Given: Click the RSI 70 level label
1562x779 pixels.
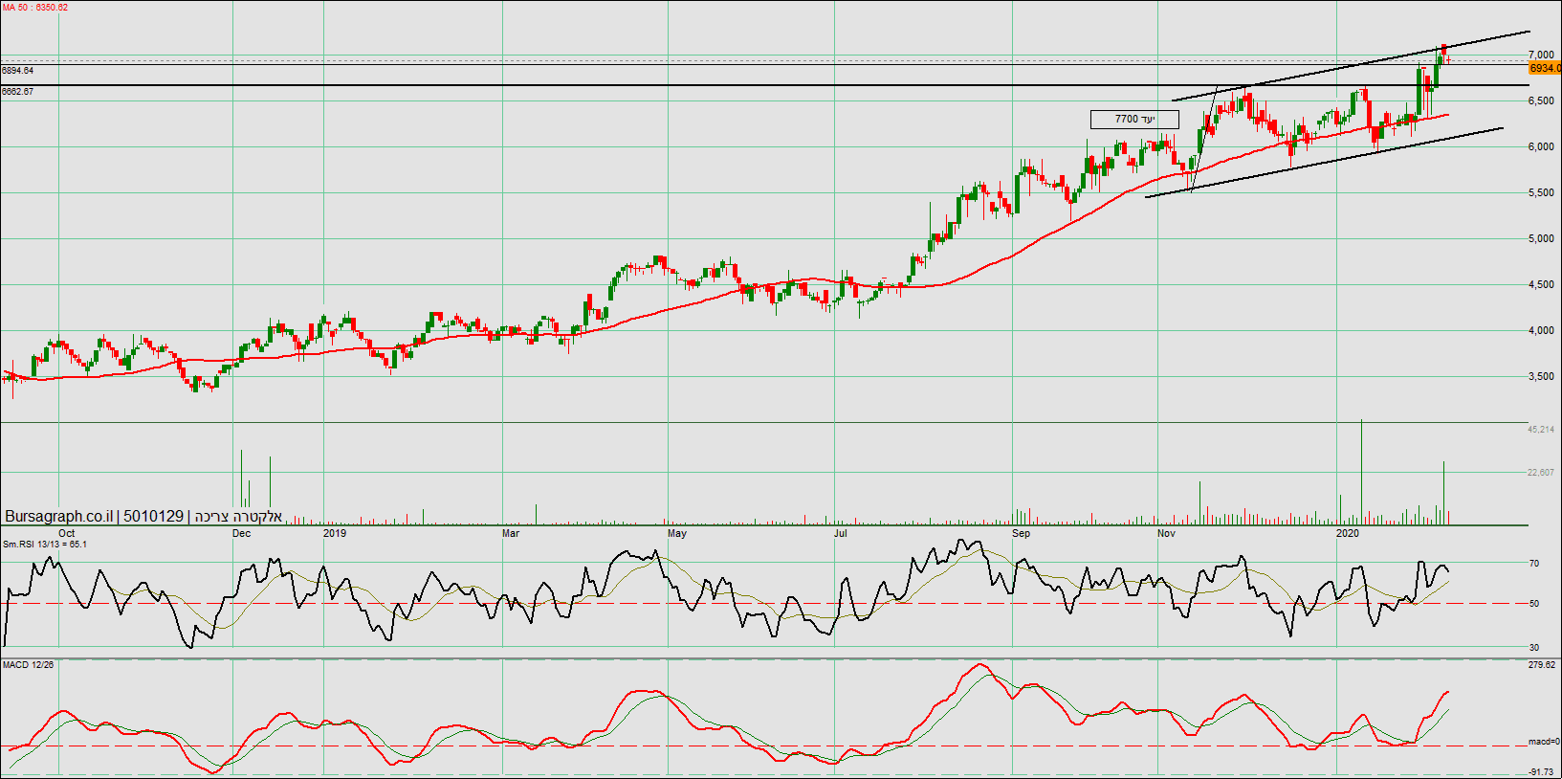Looking at the screenshot, I should (1534, 564).
